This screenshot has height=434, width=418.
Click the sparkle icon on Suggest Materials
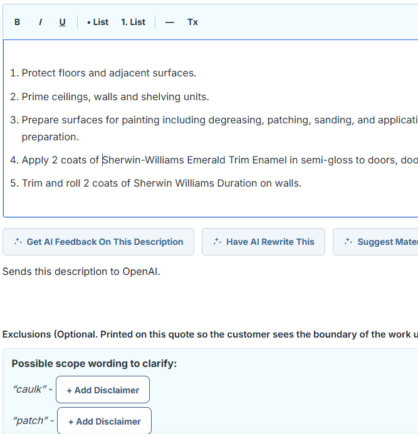pos(348,242)
